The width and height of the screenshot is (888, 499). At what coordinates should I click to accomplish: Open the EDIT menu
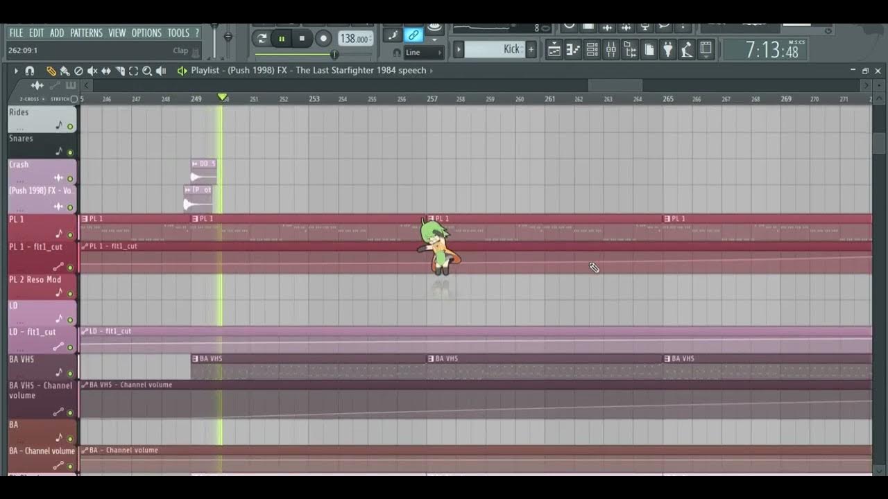(37, 33)
